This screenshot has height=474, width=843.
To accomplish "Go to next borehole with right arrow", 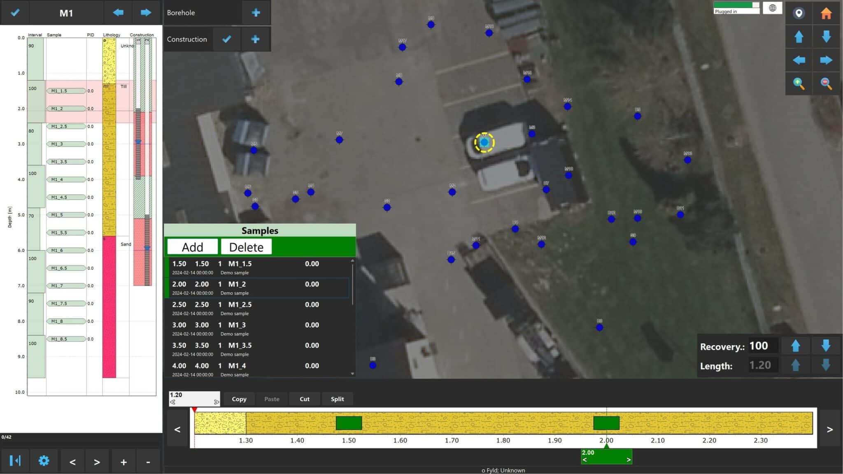I will (146, 13).
